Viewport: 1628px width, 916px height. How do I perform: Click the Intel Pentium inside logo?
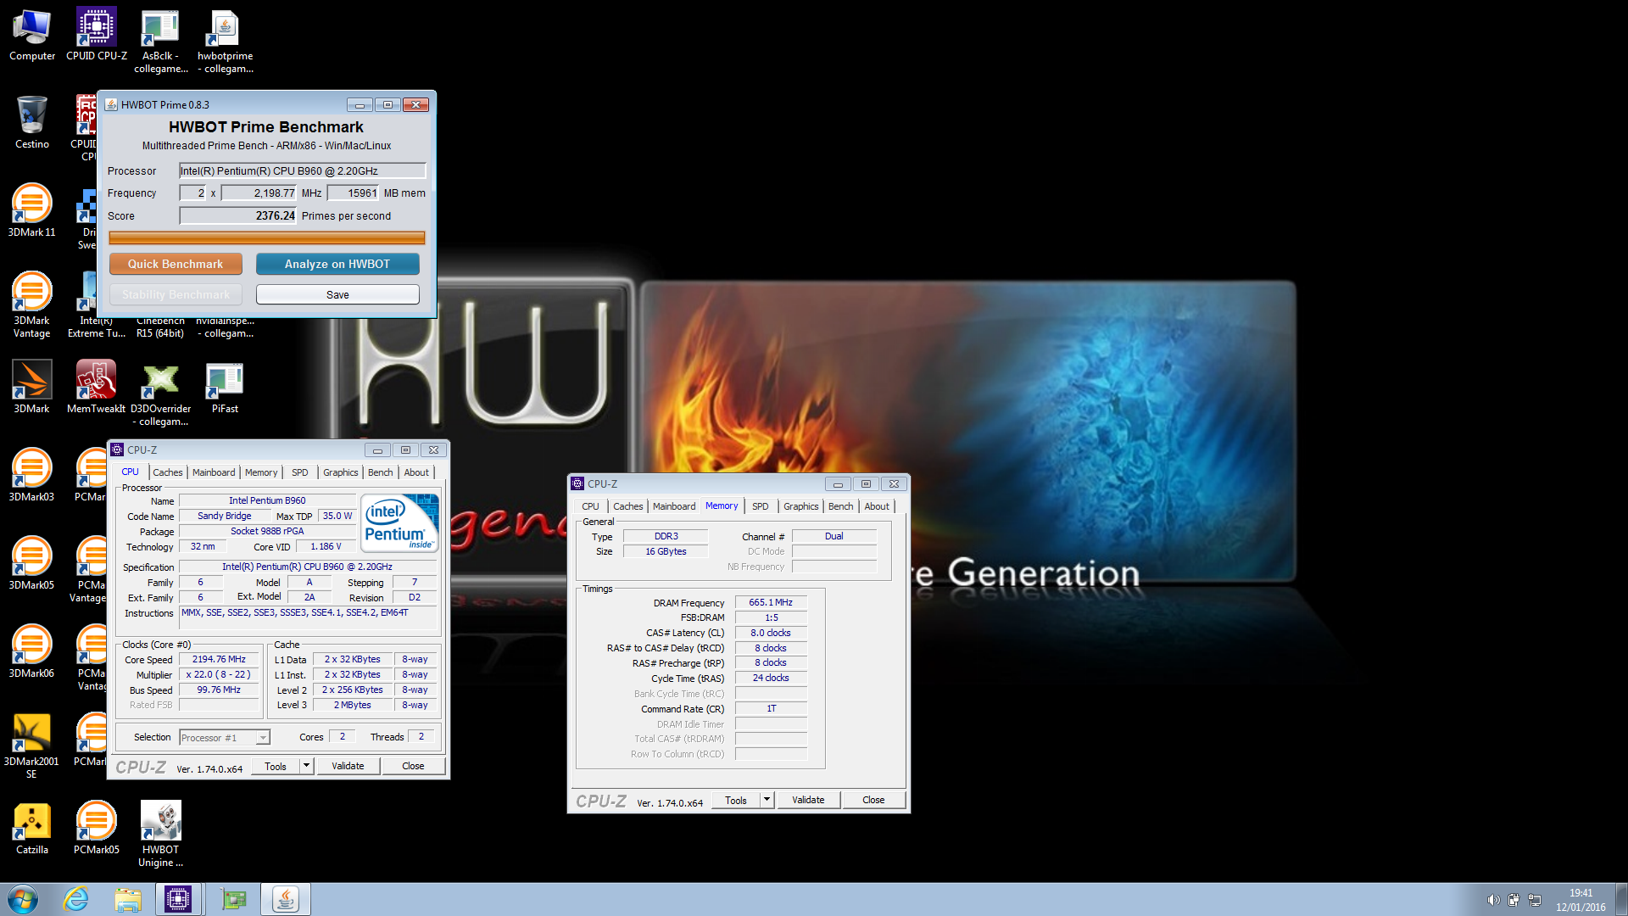pyautogui.click(x=400, y=523)
